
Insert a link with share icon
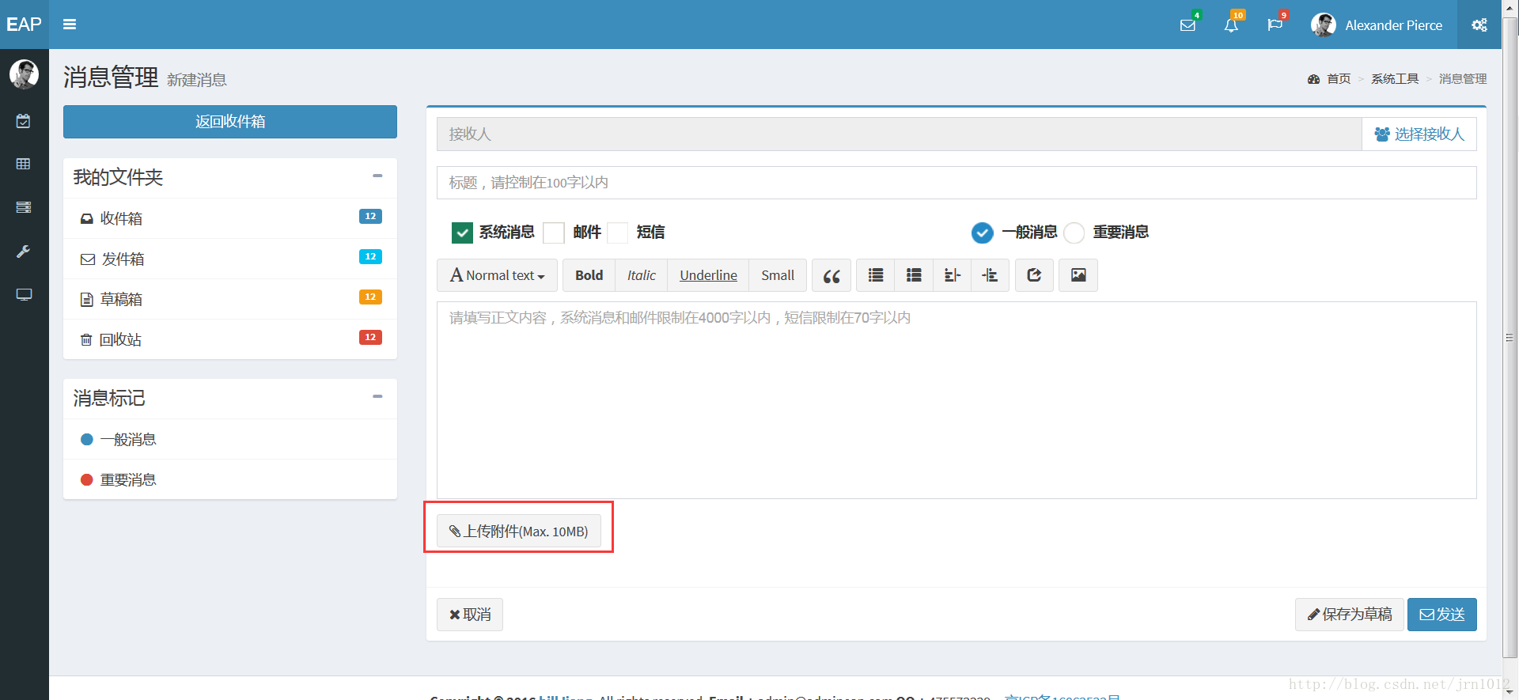click(1034, 275)
